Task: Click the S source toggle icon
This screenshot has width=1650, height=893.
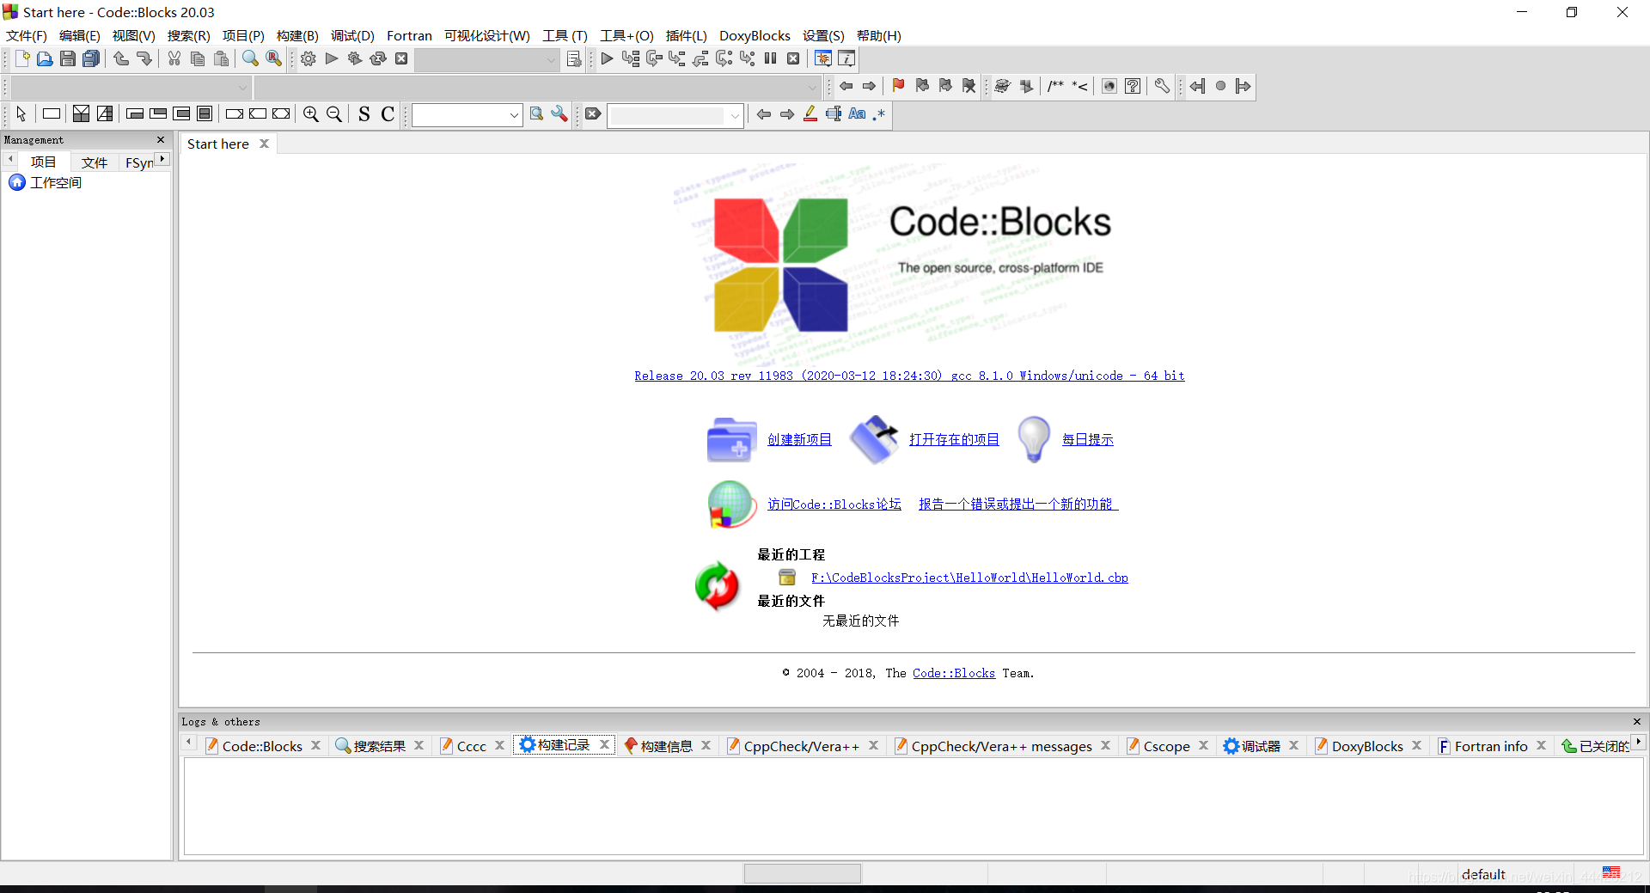Action: tap(364, 113)
